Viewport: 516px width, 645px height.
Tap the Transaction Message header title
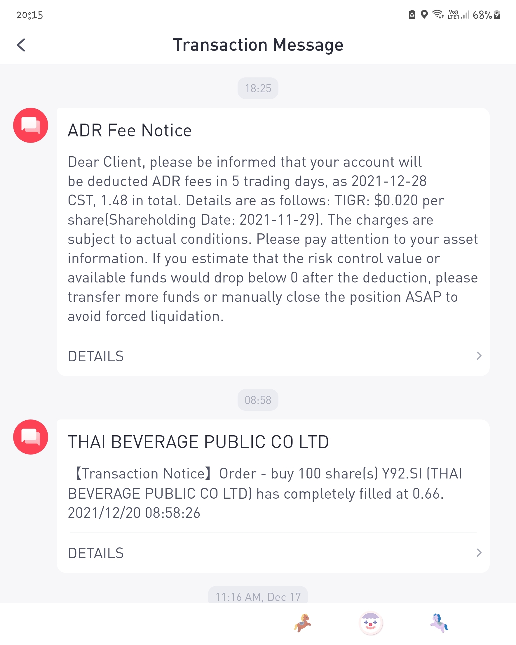point(258,45)
